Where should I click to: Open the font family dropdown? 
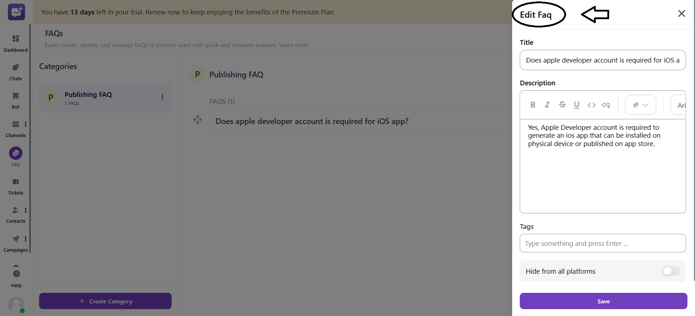pyautogui.click(x=678, y=105)
